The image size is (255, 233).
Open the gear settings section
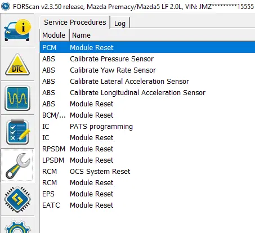click(17, 225)
